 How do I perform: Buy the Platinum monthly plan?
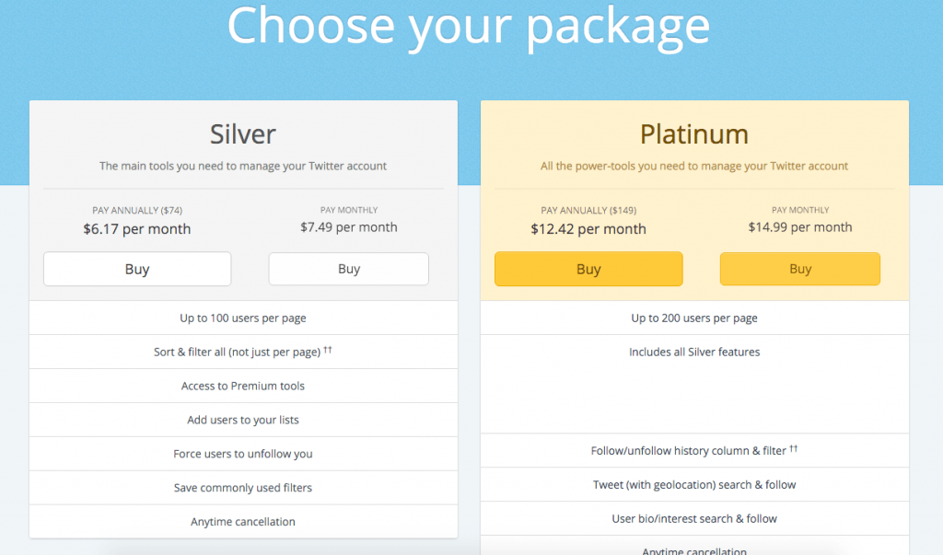pyautogui.click(x=800, y=269)
